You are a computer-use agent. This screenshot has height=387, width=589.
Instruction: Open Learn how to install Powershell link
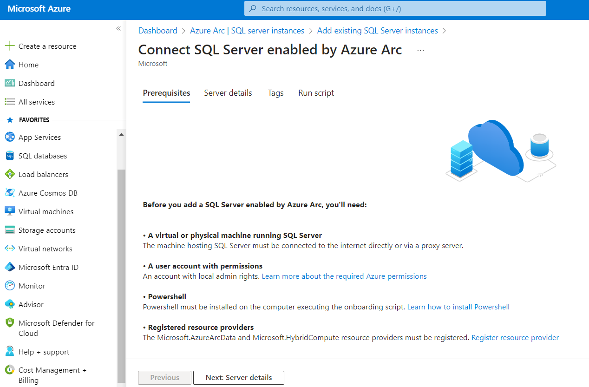coord(458,307)
